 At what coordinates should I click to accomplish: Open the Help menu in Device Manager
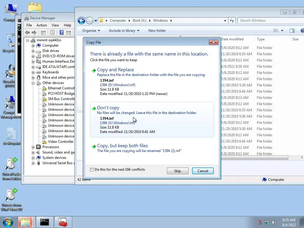point(67,25)
